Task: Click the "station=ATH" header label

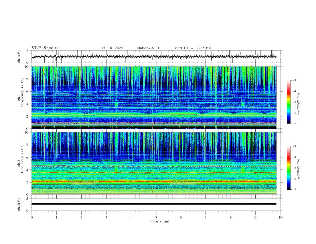Action: [148, 48]
